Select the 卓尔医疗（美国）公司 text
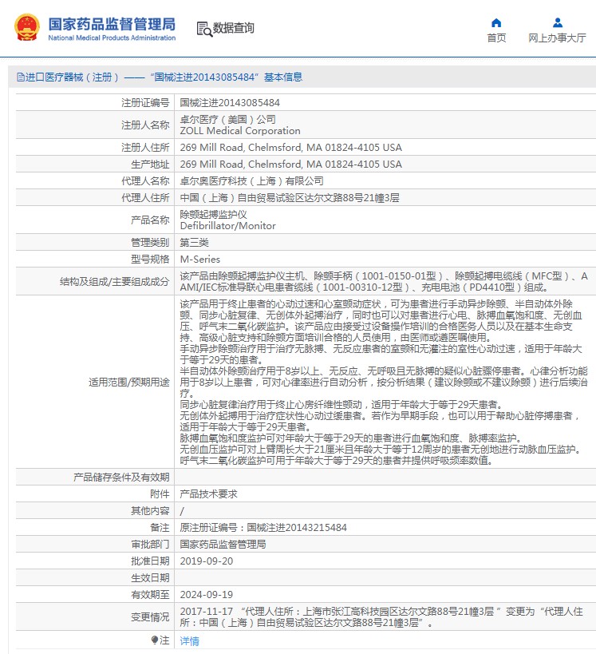596x654 pixels. click(x=228, y=119)
